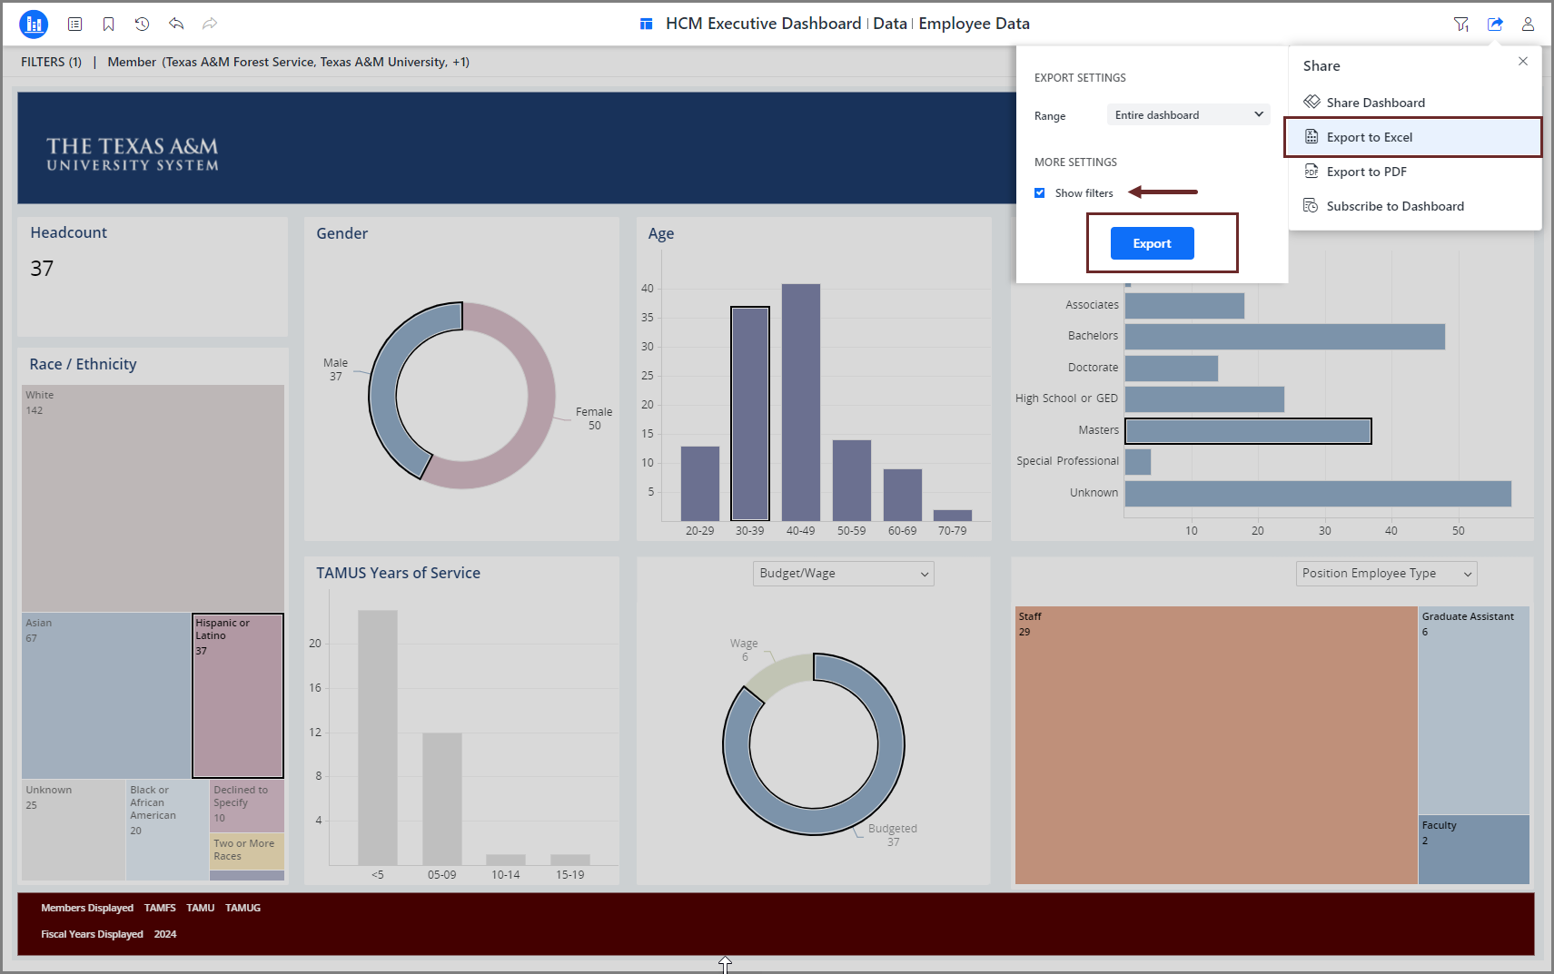This screenshot has height=974, width=1554.
Task: Expand the Range dropdown showing Entire dashboard
Action: pyautogui.click(x=1188, y=115)
